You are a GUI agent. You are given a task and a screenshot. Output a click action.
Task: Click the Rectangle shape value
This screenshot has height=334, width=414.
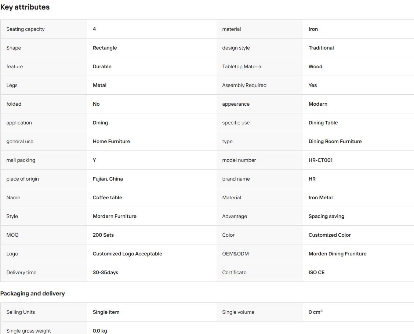[x=105, y=48]
